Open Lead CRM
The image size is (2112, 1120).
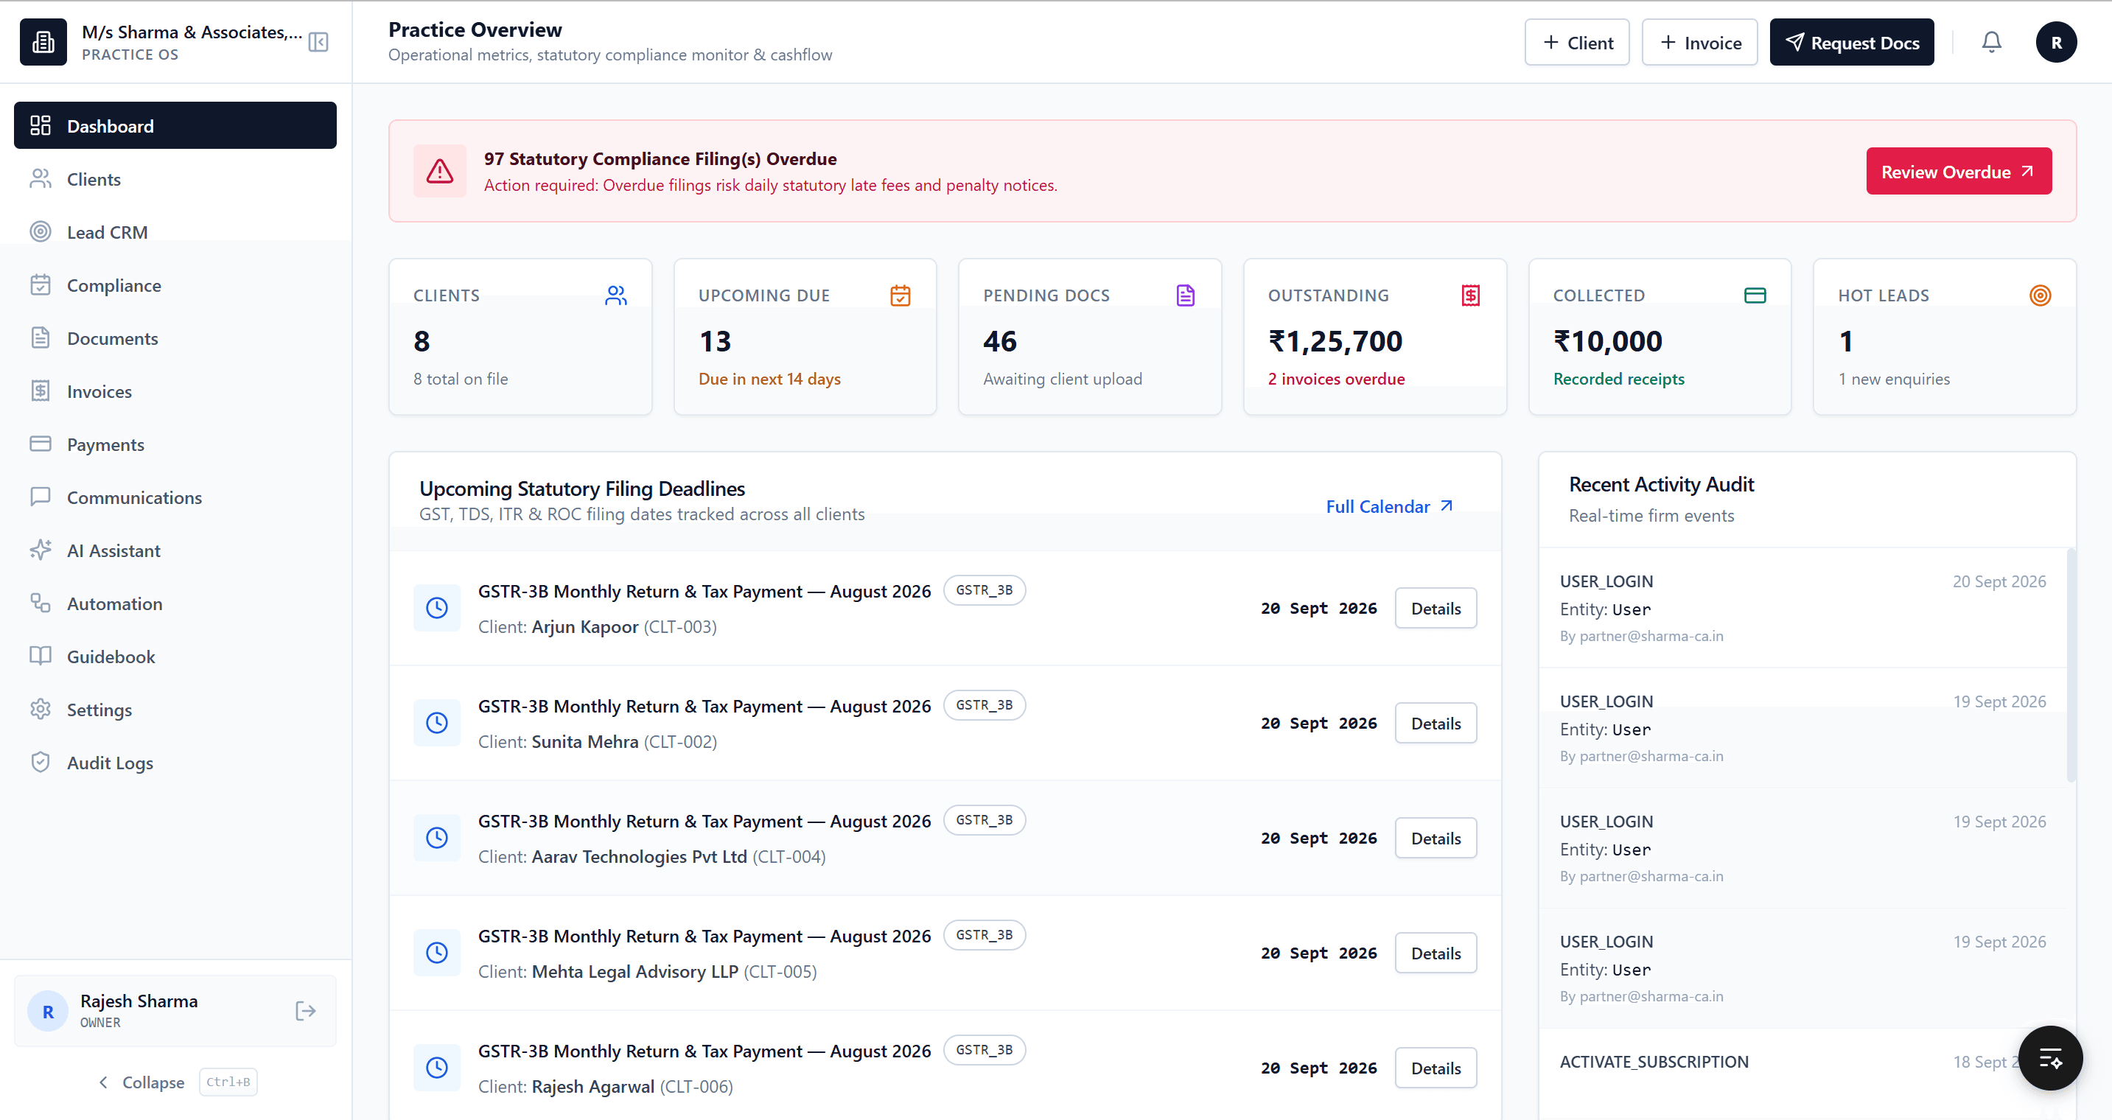(x=175, y=232)
